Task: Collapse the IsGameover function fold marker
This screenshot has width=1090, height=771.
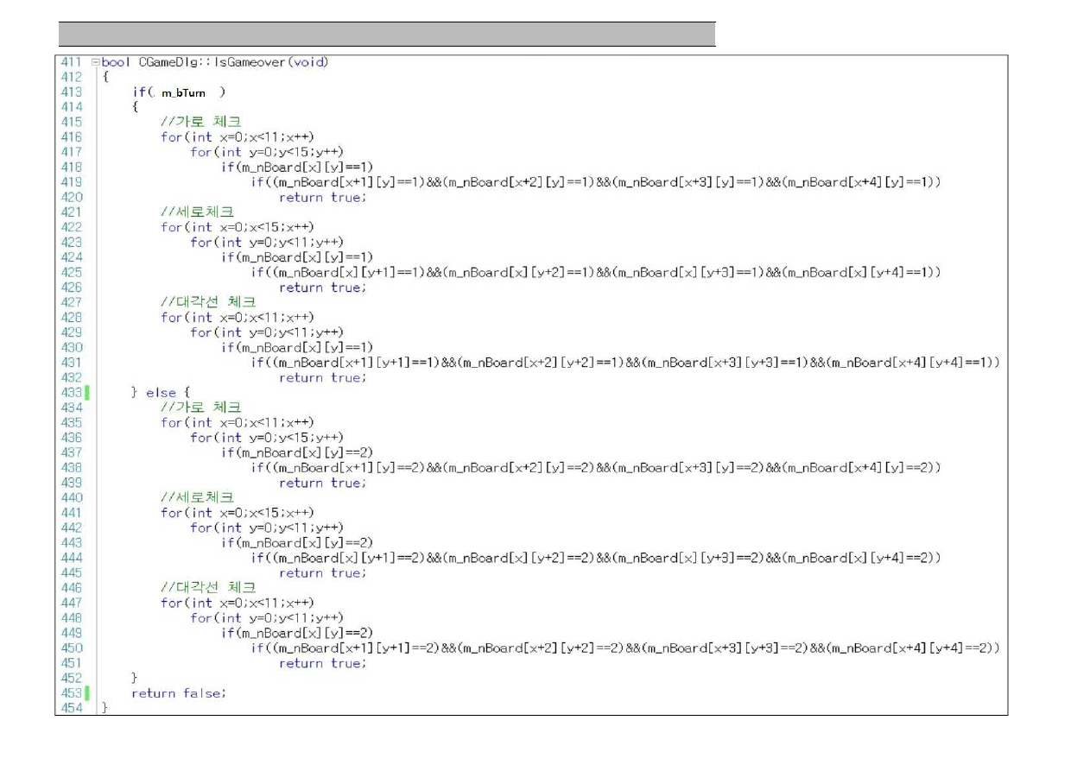Action: point(95,62)
